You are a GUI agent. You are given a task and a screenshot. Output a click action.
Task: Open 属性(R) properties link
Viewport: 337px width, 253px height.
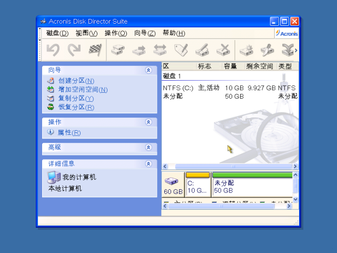69,132
